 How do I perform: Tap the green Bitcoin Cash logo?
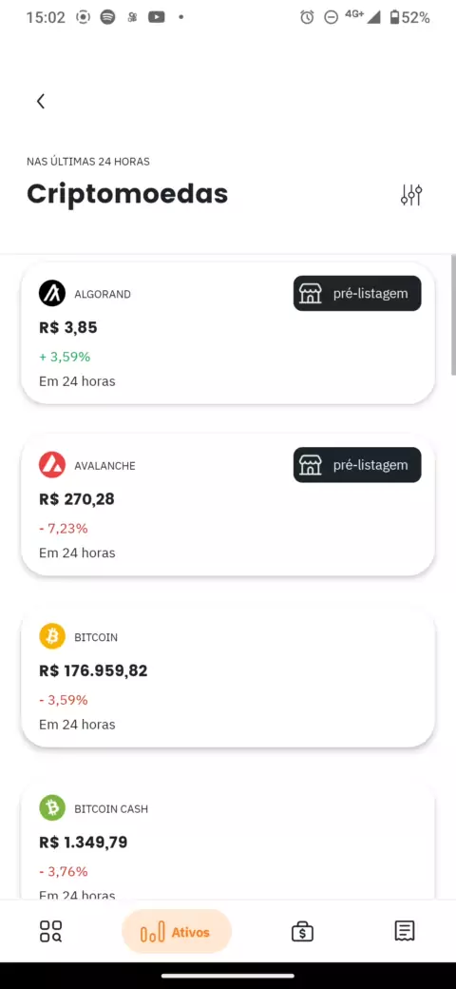click(52, 807)
